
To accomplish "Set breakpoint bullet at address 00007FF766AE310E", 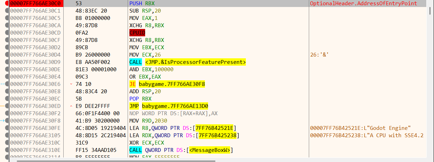I will [7, 150].
